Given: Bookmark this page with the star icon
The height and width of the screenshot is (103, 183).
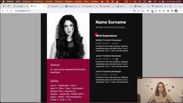Looking at the screenshot, I should point(143,11).
